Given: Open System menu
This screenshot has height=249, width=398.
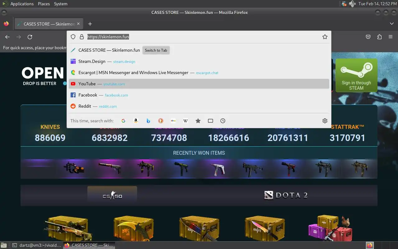Looking at the screenshot, I should [61, 4].
